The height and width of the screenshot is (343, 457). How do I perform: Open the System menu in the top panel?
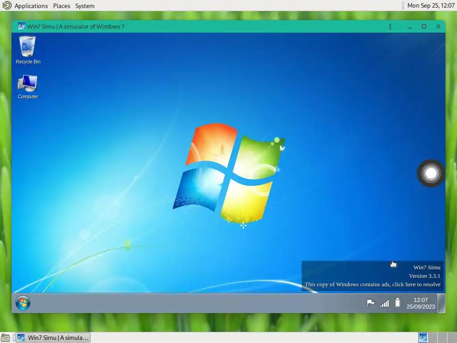85,6
